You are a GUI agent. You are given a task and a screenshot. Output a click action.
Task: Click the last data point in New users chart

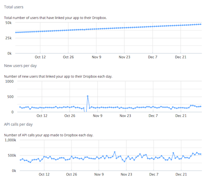(x=201, y=107)
